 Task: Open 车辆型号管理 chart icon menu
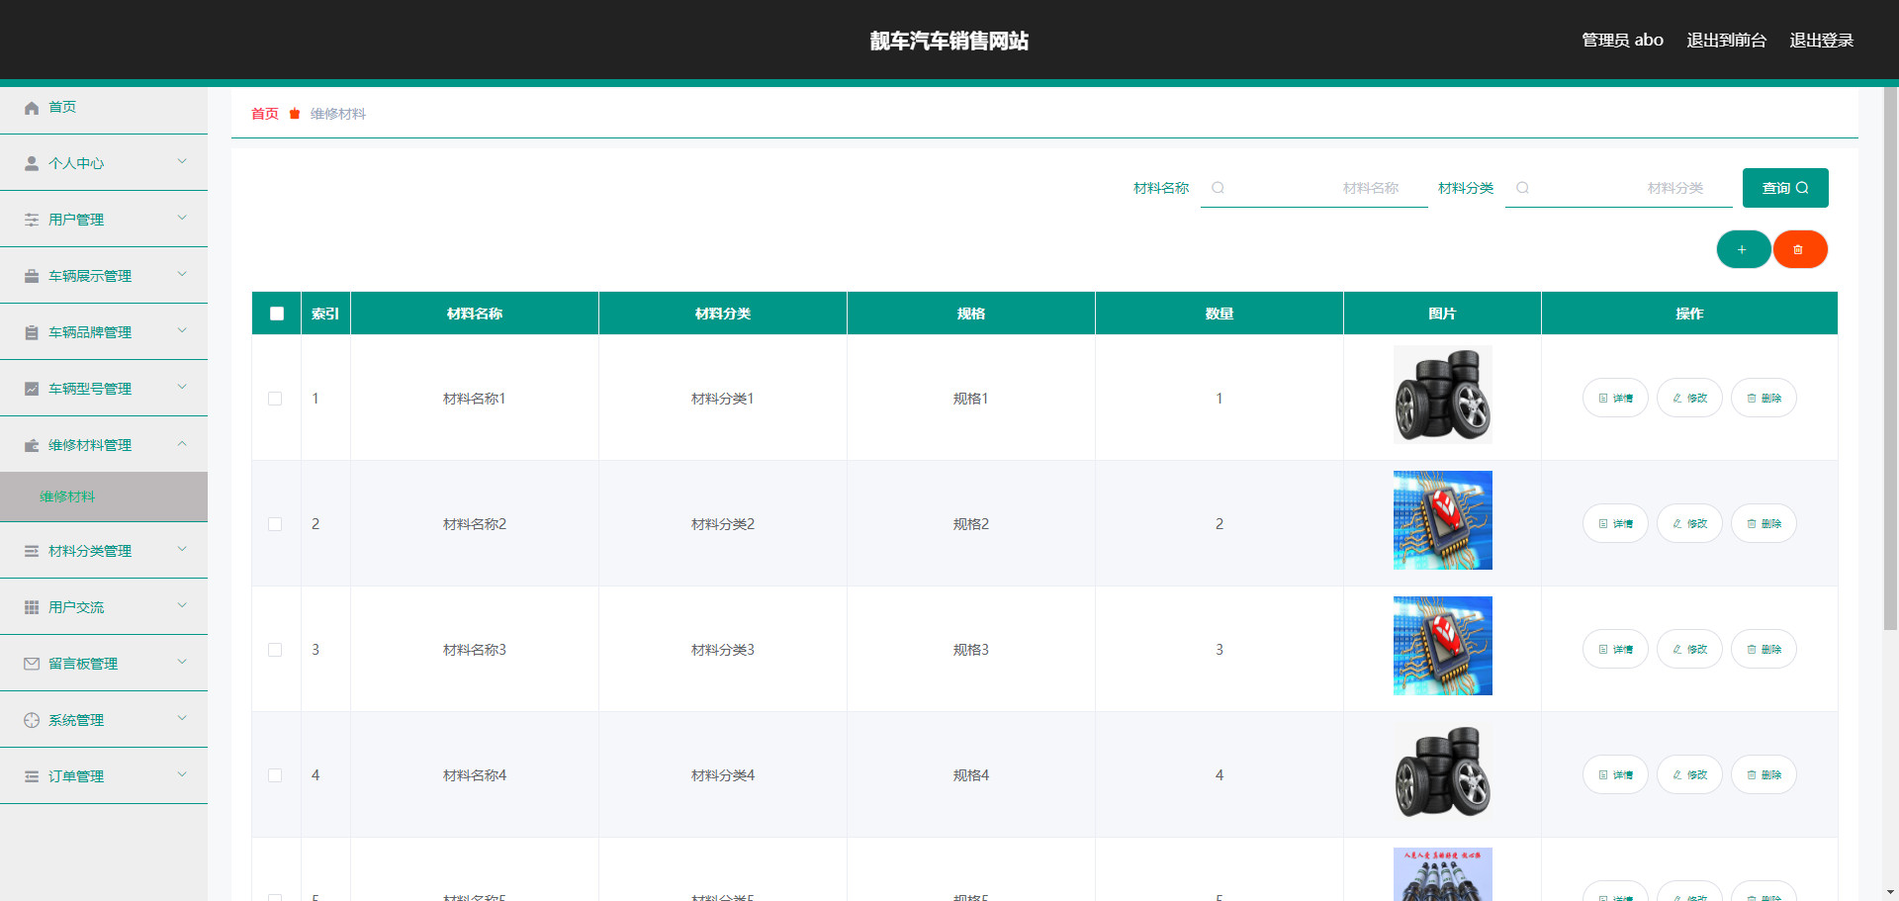click(32, 389)
